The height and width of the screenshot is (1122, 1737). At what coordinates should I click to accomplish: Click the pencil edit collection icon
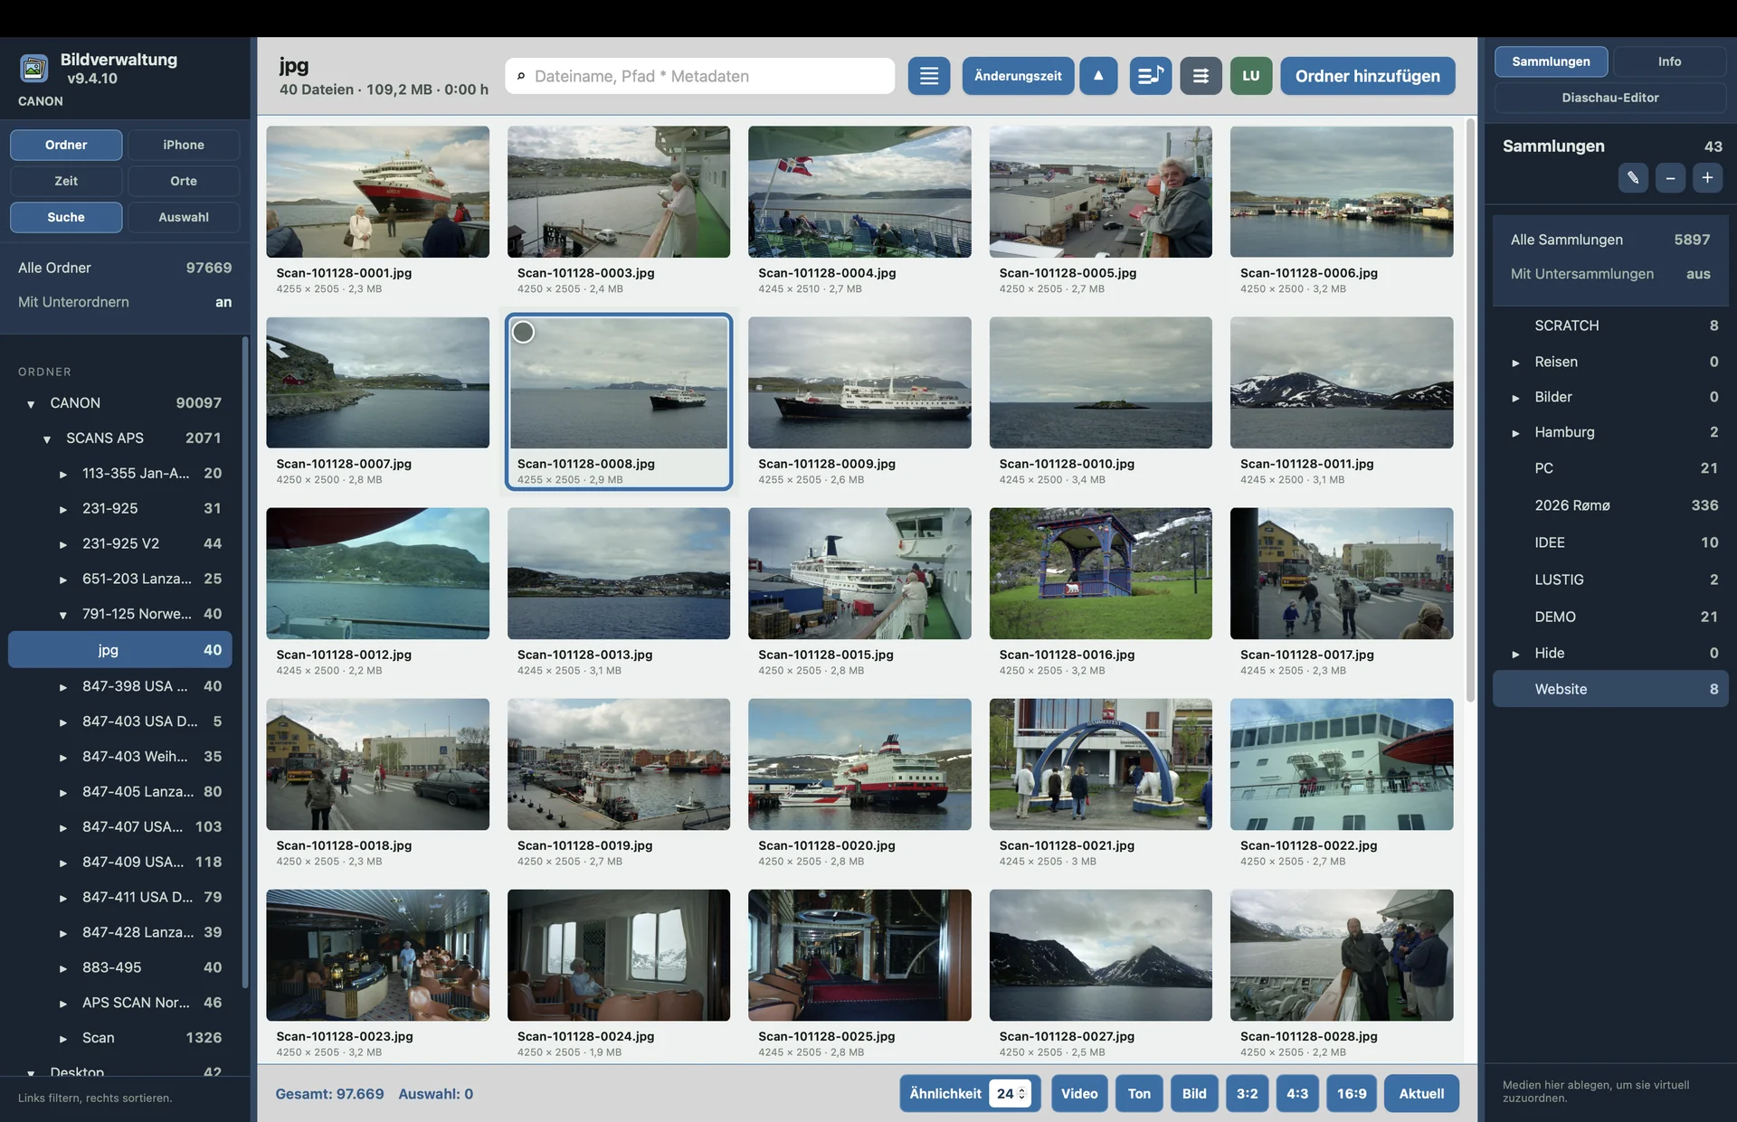coord(1633,178)
